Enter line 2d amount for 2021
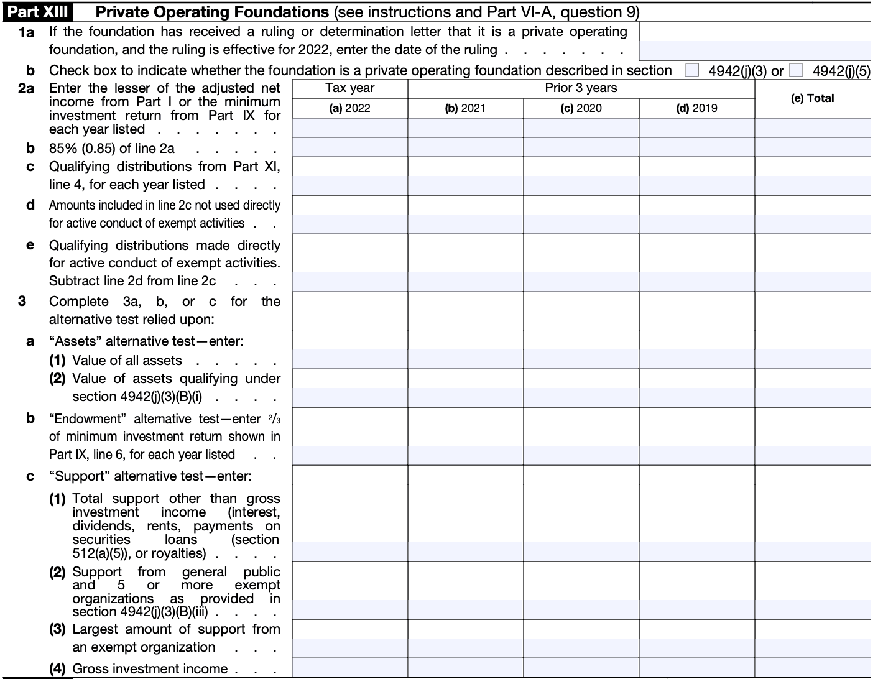The image size is (878, 679). tap(465, 223)
